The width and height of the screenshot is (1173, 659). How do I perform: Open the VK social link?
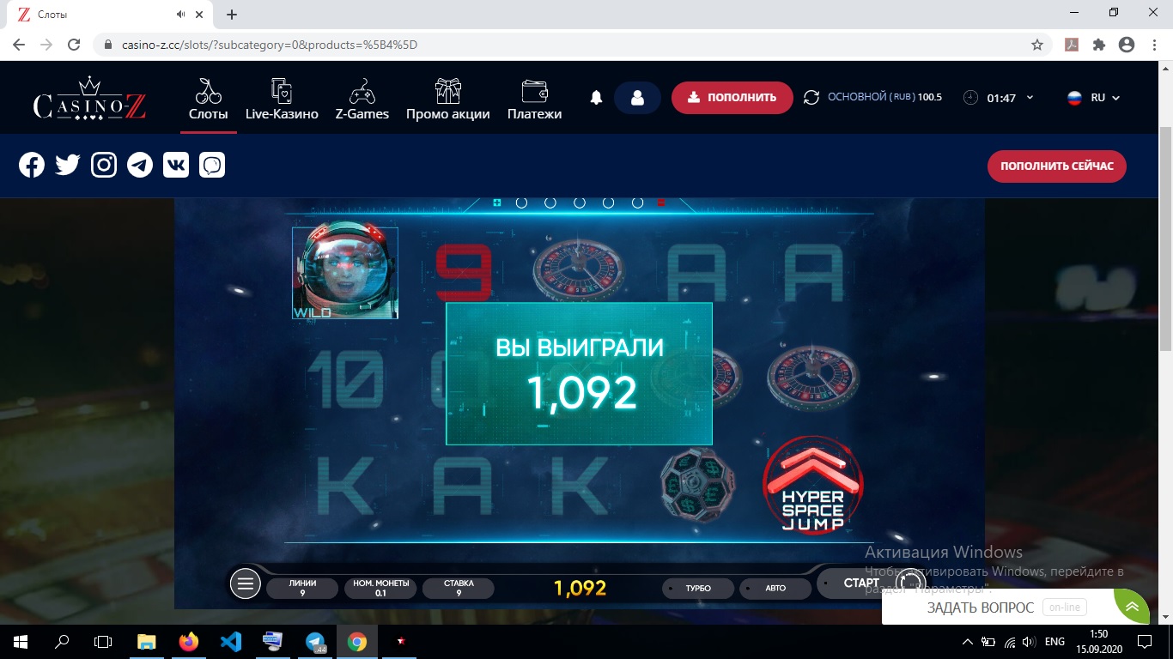tap(176, 165)
